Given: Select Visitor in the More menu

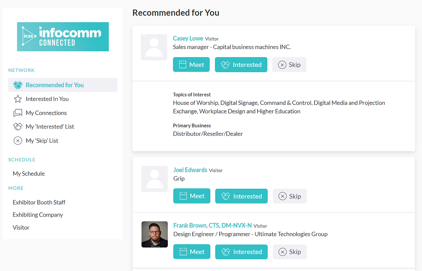Looking at the screenshot, I should pos(21,228).
